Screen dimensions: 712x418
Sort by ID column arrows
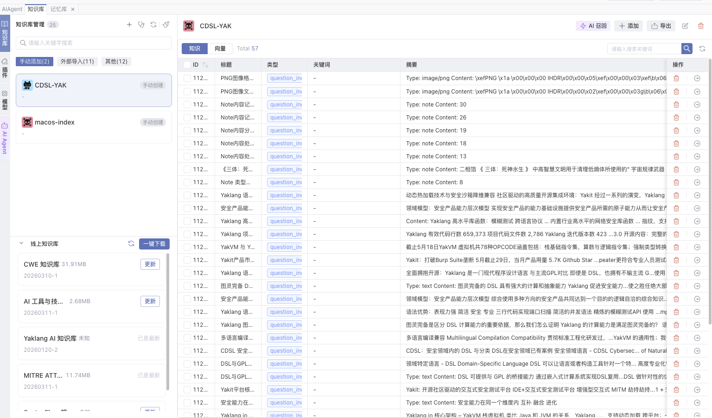coord(205,65)
